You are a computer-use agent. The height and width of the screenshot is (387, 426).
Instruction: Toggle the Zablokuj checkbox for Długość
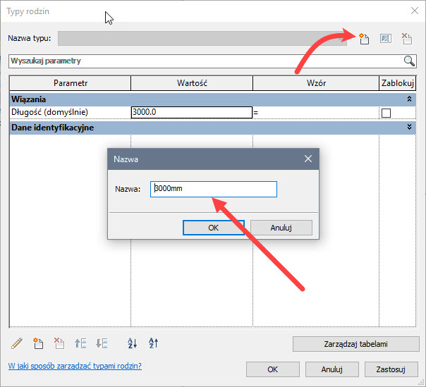pyautogui.click(x=386, y=113)
